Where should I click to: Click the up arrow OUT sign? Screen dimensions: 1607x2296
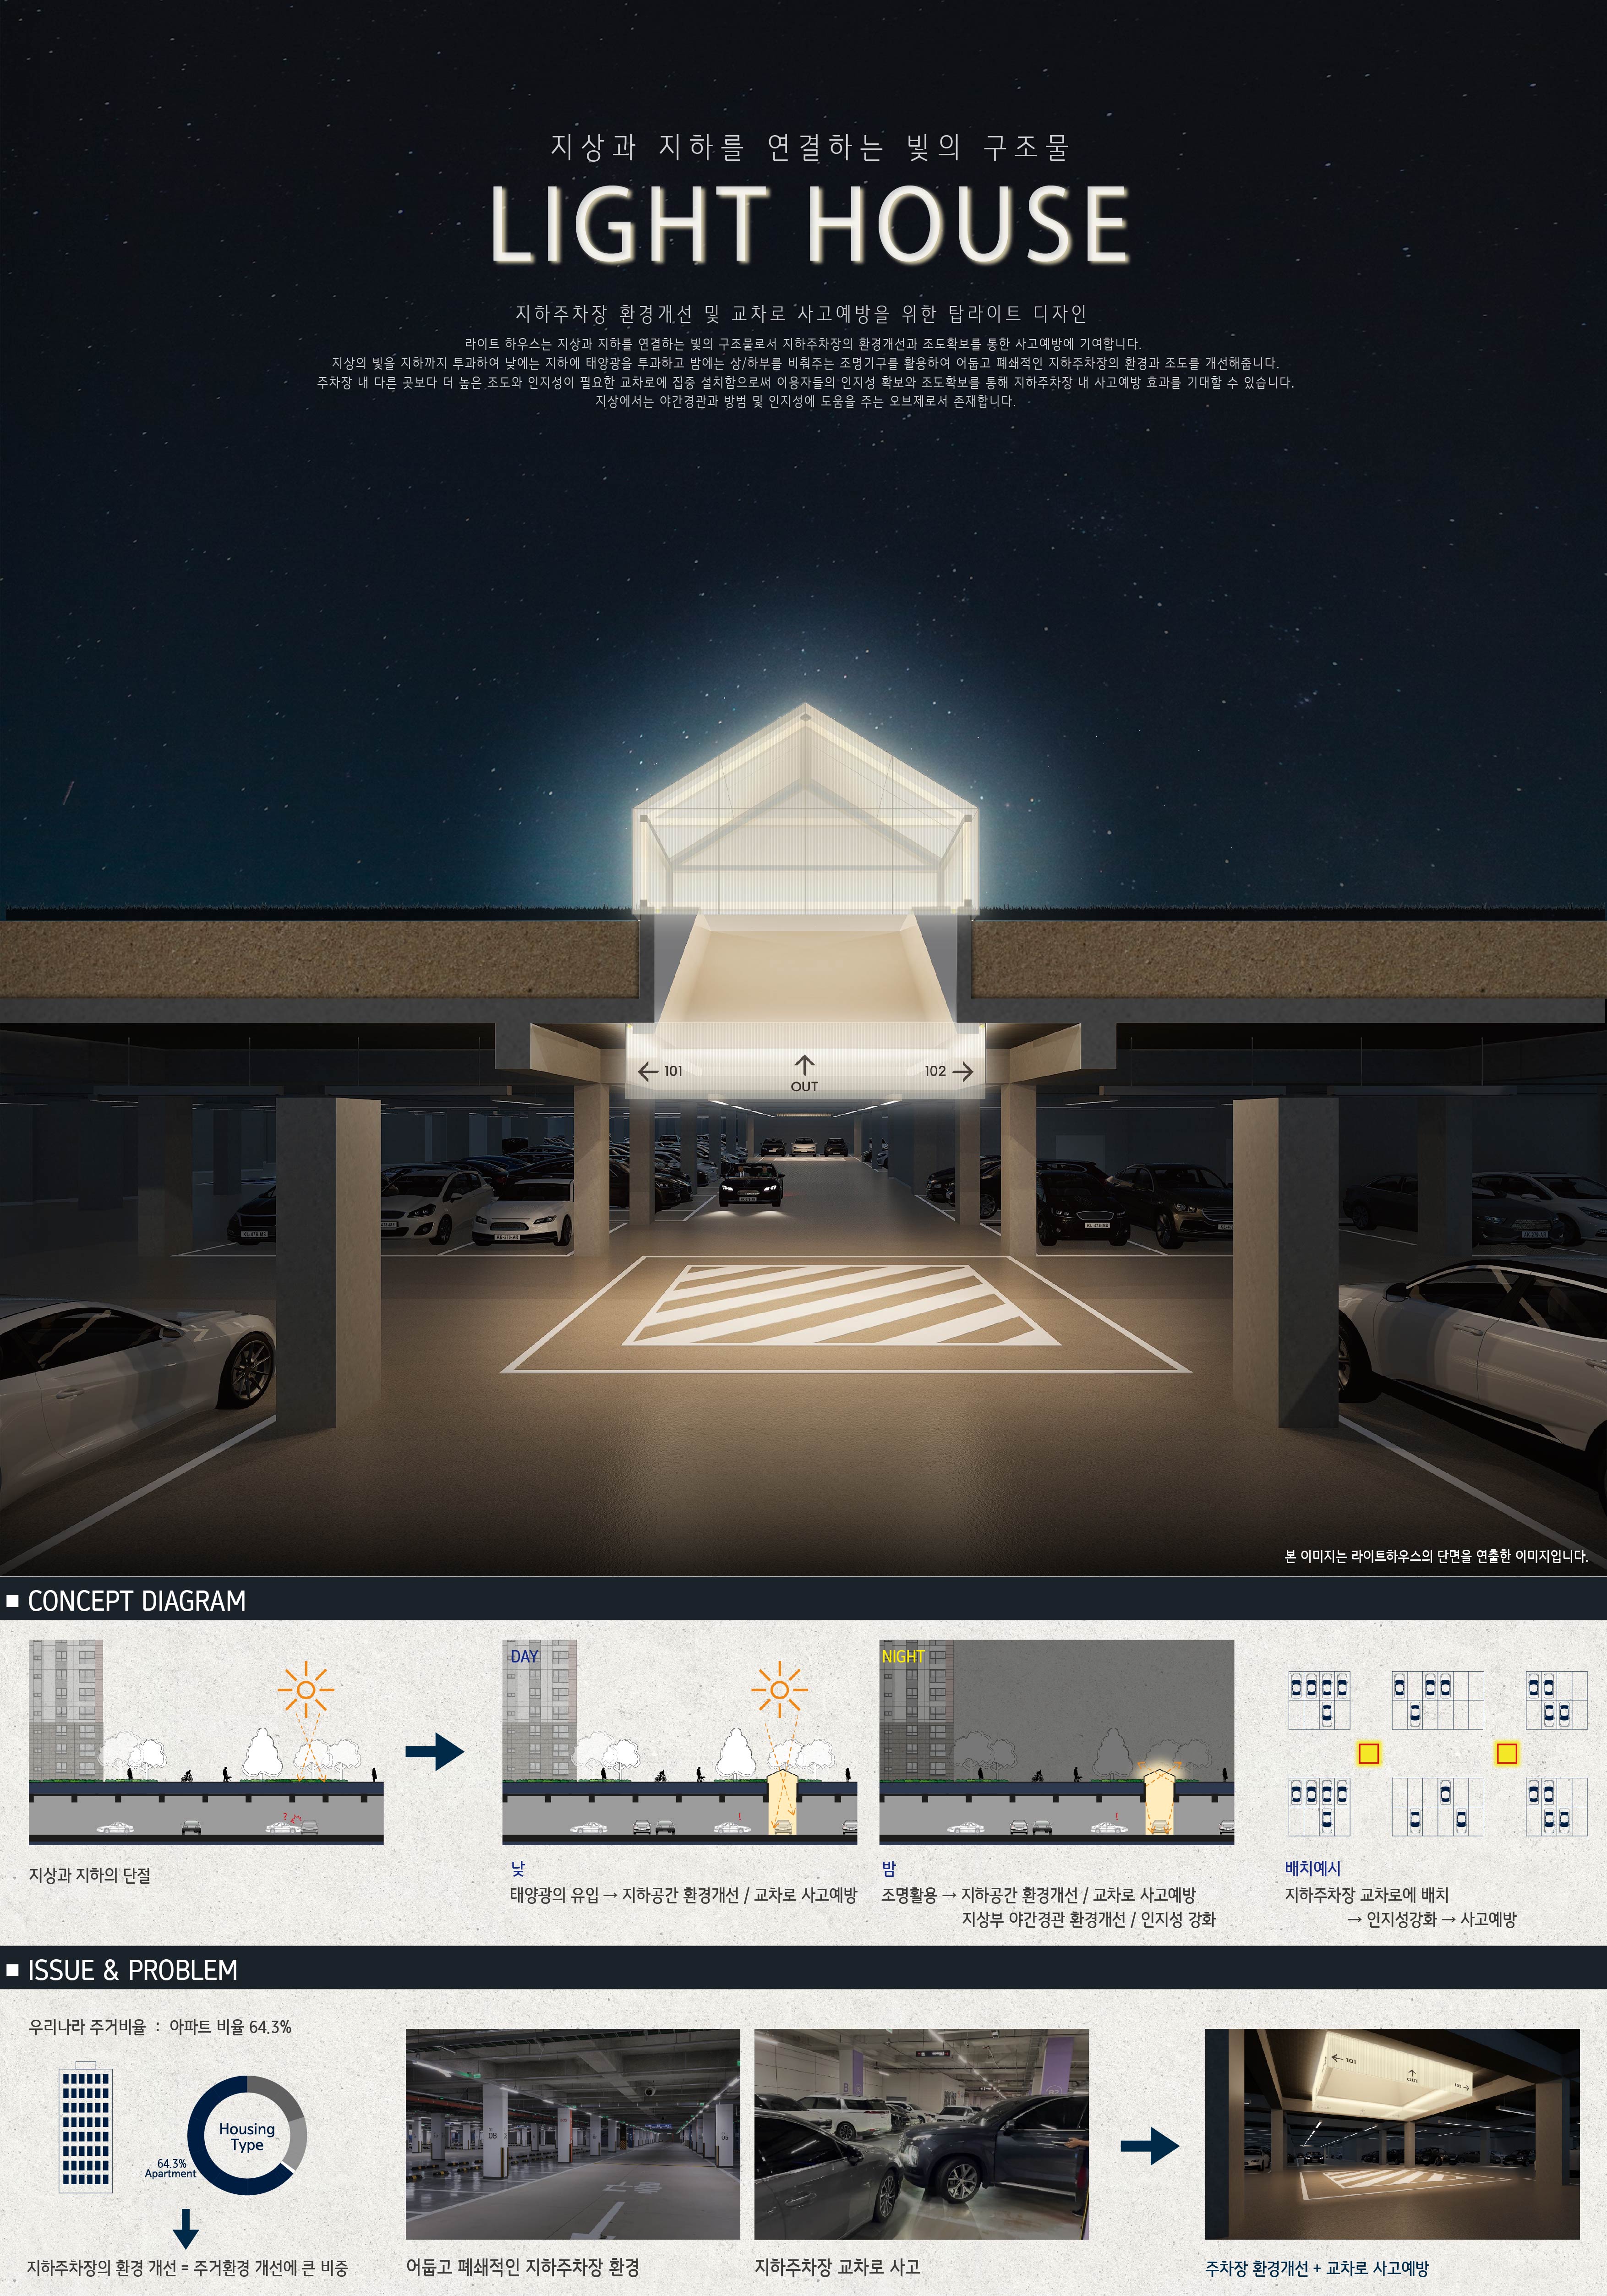pos(804,1073)
